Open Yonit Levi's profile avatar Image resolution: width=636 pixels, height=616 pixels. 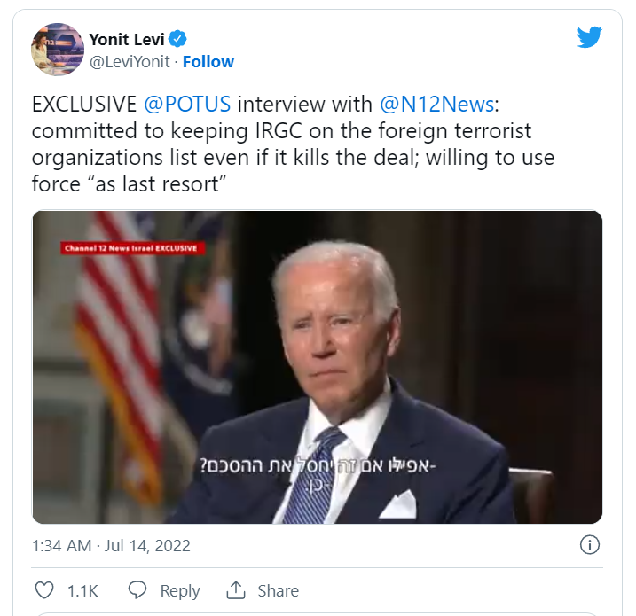pos(58,50)
